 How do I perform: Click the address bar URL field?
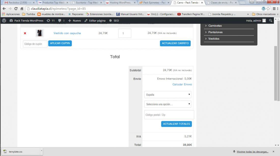pos(143,9)
